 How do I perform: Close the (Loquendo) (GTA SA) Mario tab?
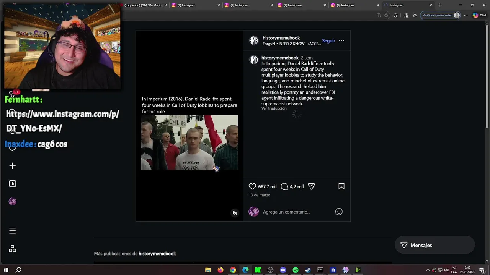[x=166, y=5]
